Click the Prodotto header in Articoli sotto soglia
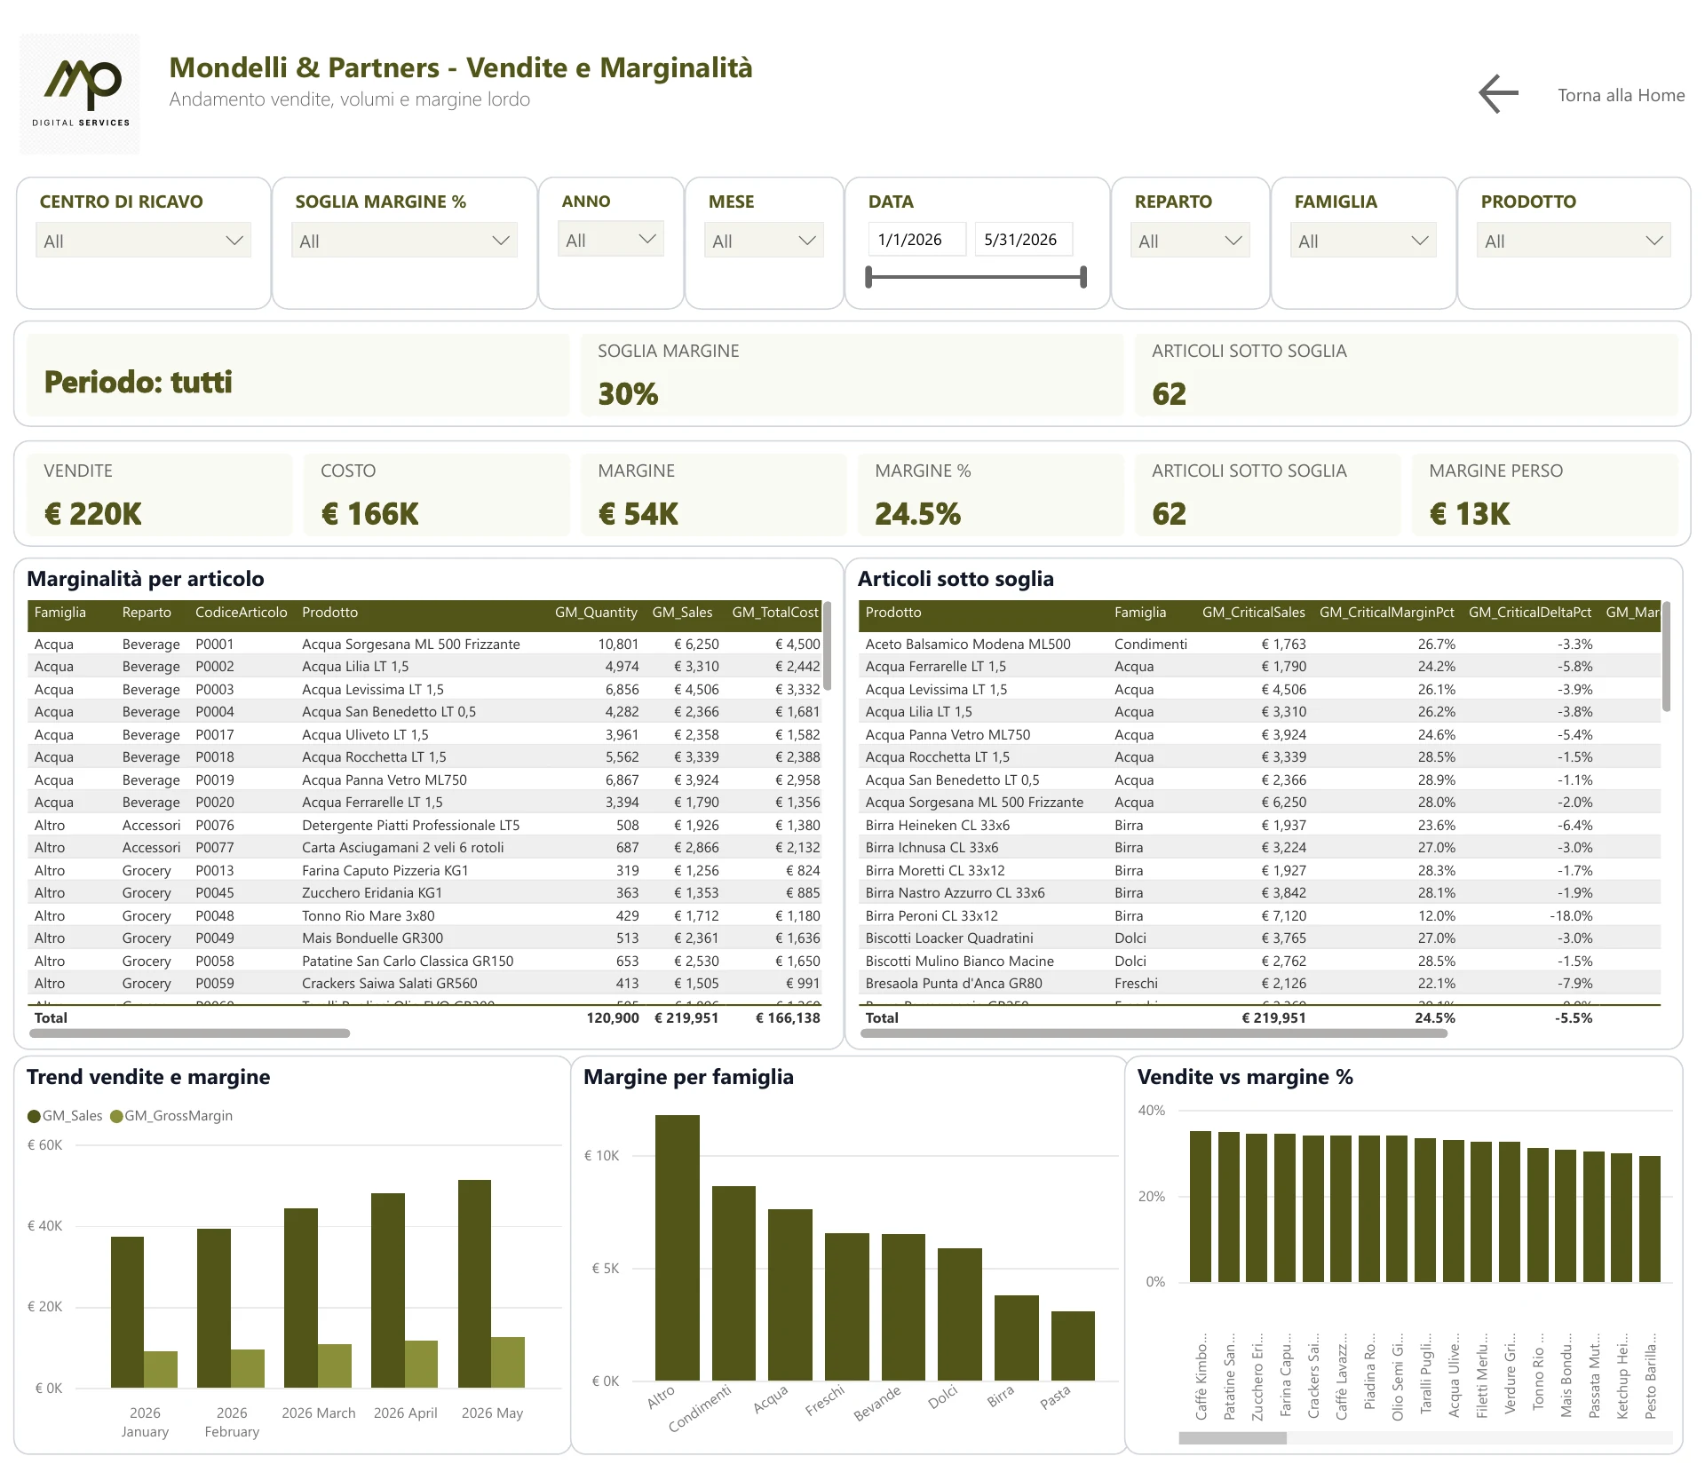 [x=893, y=613]
